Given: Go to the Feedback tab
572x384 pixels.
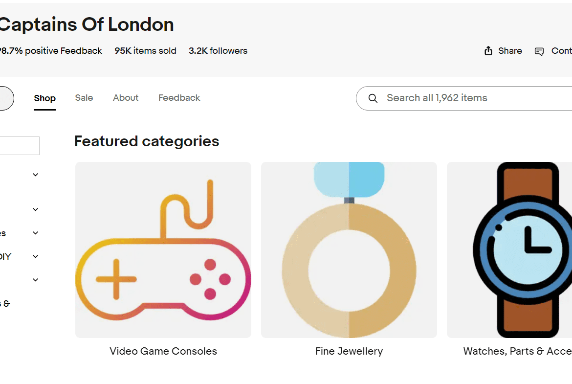Looking at the screenshot, I should tap(179, 98).
